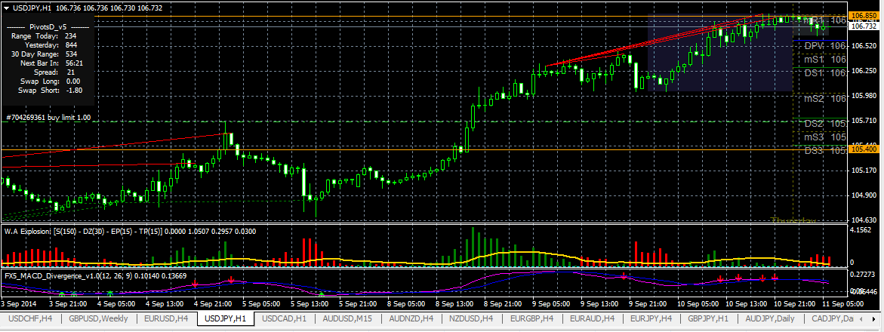Switch to the AUDUSD,M15 chart tab
The width and height of the screenshot is (884, 332).
(x=347, y=318)
